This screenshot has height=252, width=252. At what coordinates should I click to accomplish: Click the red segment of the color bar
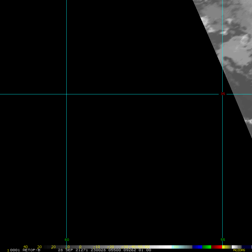pos(216,247)
